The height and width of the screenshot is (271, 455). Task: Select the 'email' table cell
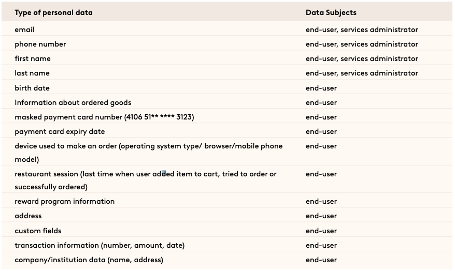(24, 29)
